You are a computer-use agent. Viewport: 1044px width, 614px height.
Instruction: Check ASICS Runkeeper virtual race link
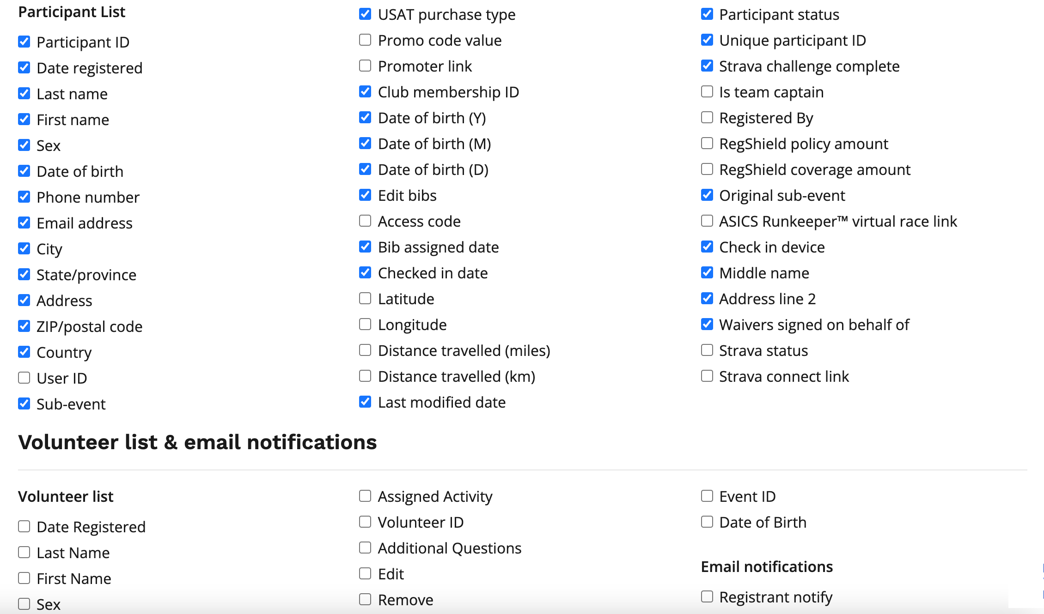point(707,221)
